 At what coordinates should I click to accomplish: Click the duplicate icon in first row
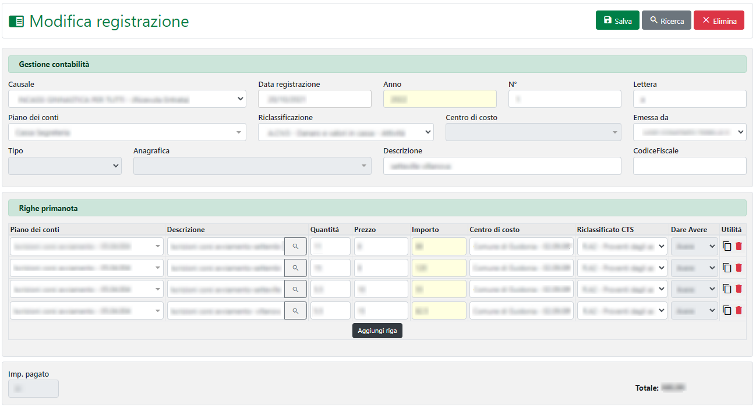click(727, 246)
